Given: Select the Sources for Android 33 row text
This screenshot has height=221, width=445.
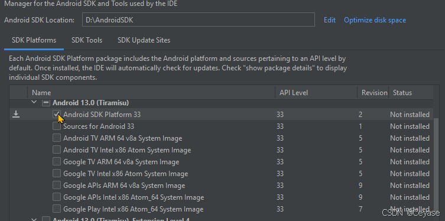Looking at the screenshot, I should (x=99, y=126).
